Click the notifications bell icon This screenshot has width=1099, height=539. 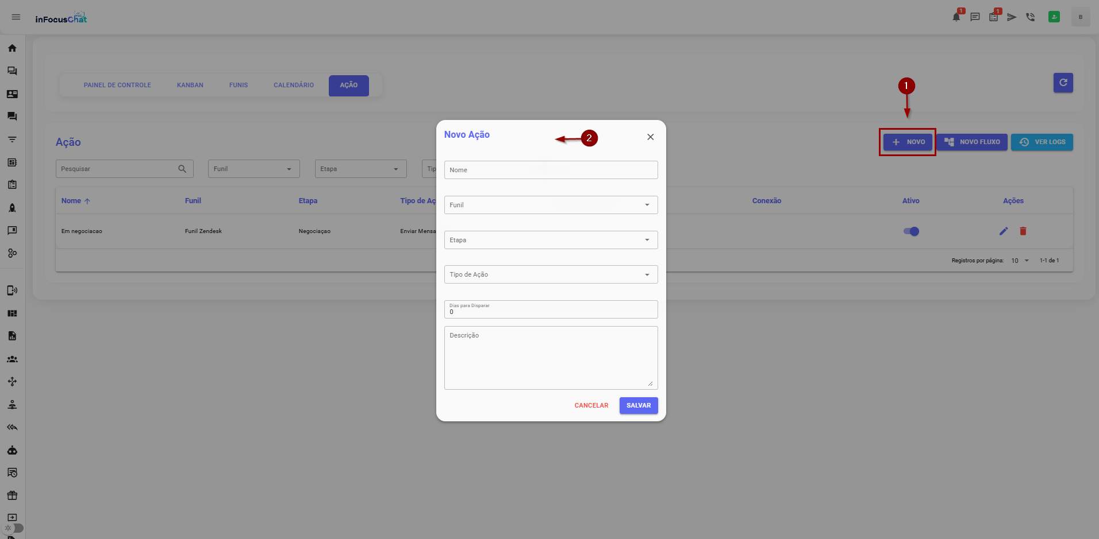tap(956, 17)
